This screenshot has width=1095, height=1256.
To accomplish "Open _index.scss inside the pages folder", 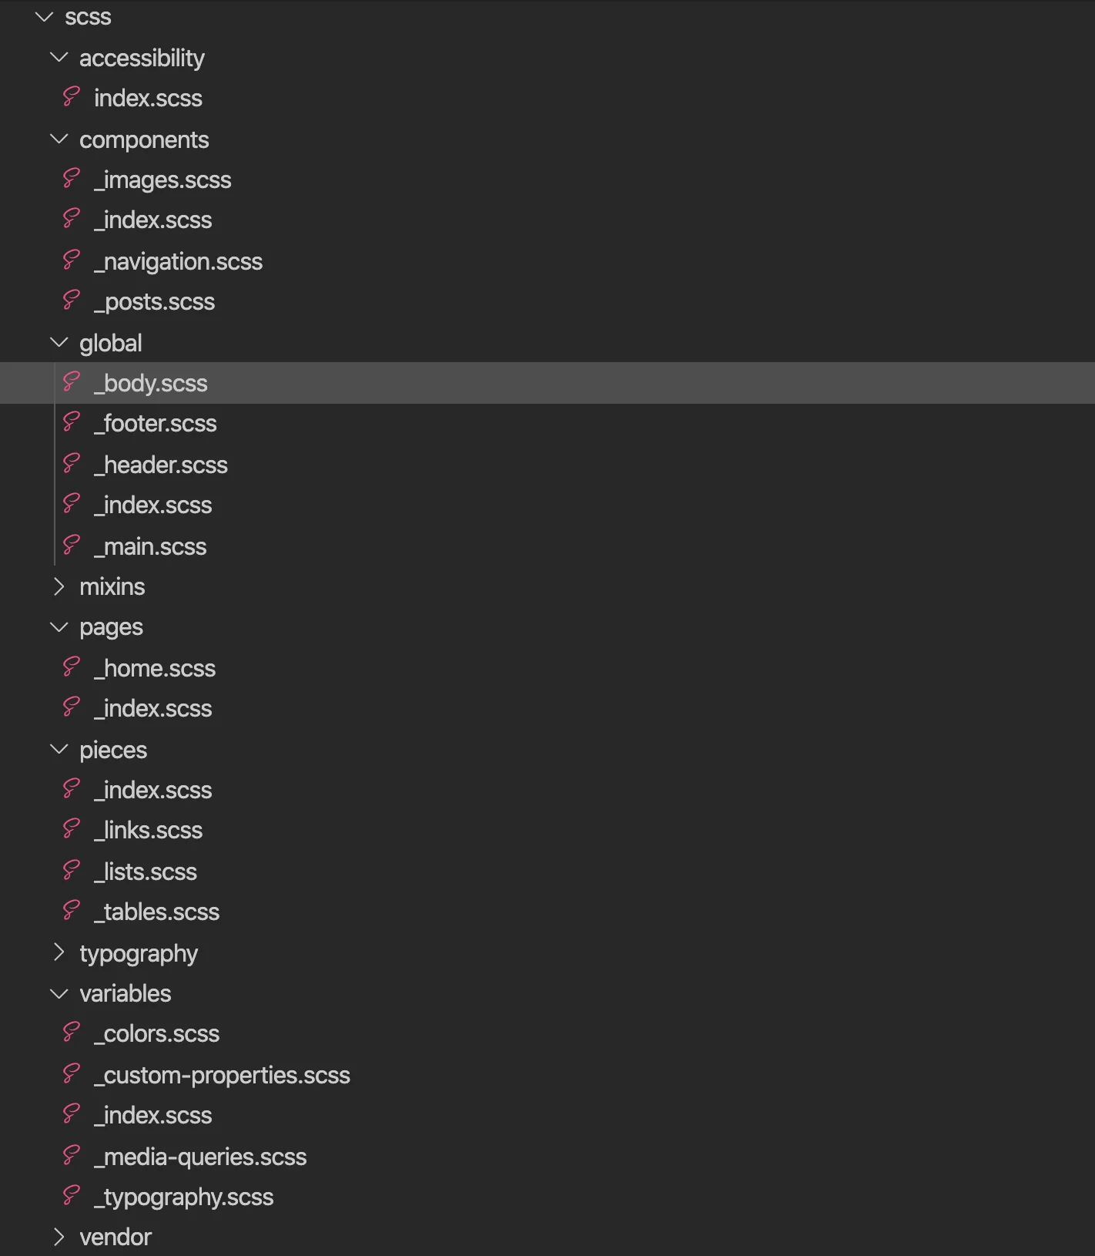I will point(153,709).
